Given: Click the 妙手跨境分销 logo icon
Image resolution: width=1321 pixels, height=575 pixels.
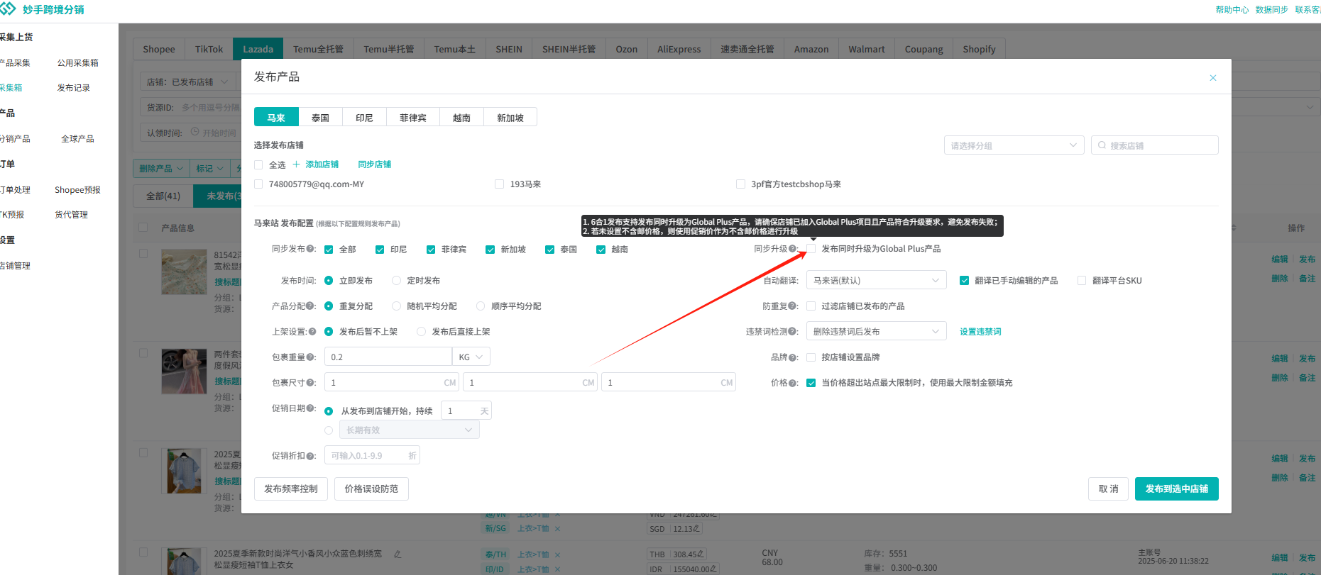Looking at the screenshot, I should pyautogui.click(x=9, y=9).
